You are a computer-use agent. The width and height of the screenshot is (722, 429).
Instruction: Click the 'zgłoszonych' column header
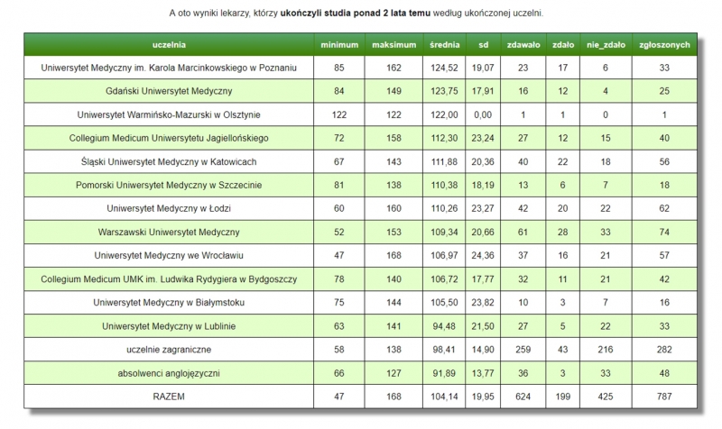tap(663, 44)
